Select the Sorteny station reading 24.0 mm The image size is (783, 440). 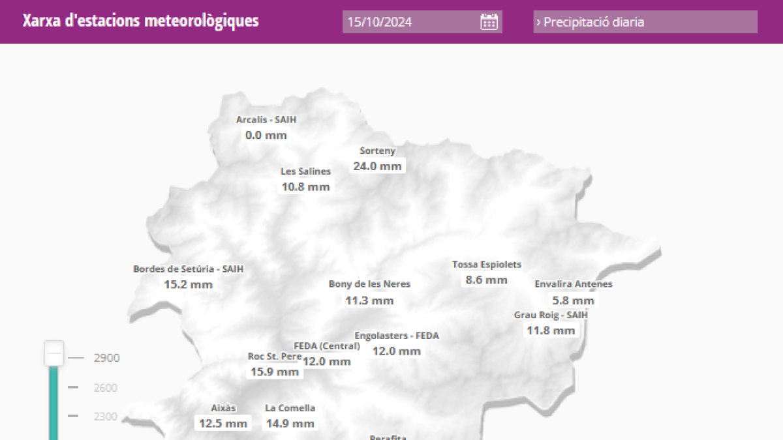click(377, 166)
